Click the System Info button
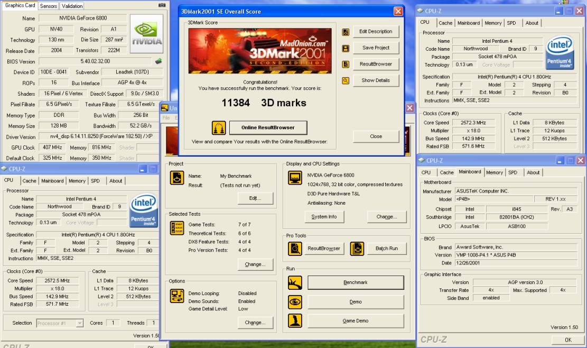Viewport: 587px width, 348px height. pyautogui.click(x=324, y=216)
